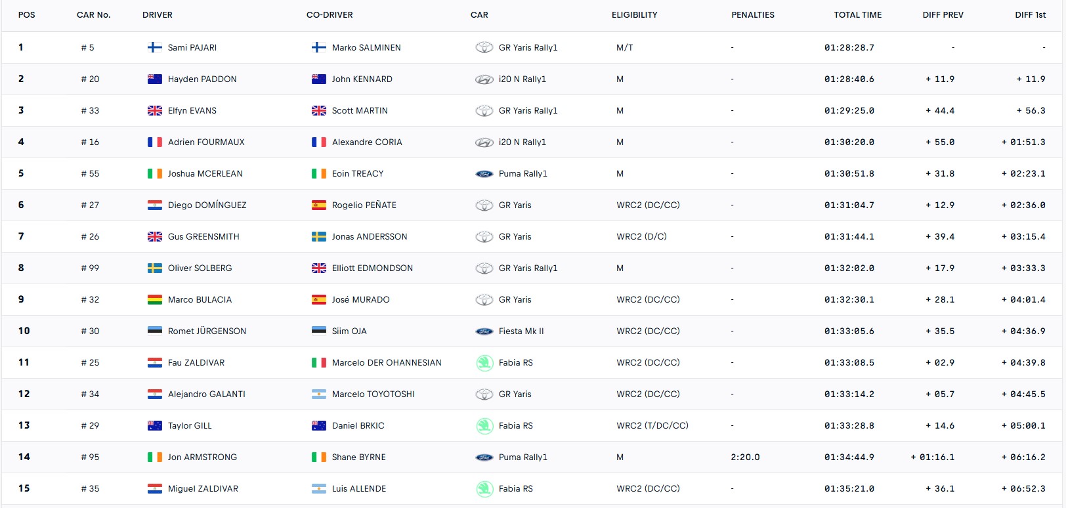Click the 2:20.0 penalty for Jon ARMSTRONG
This screenshot has height=508, width=1066.
(745, 457)
